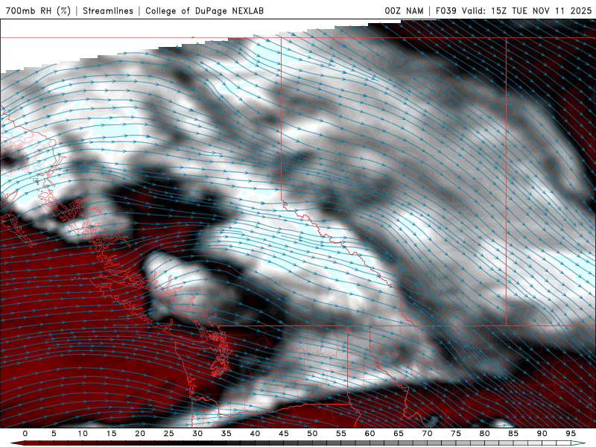Select the '75' label on the color scale
The width and height of the screenshot is (596, 447).
coord(456,434)
